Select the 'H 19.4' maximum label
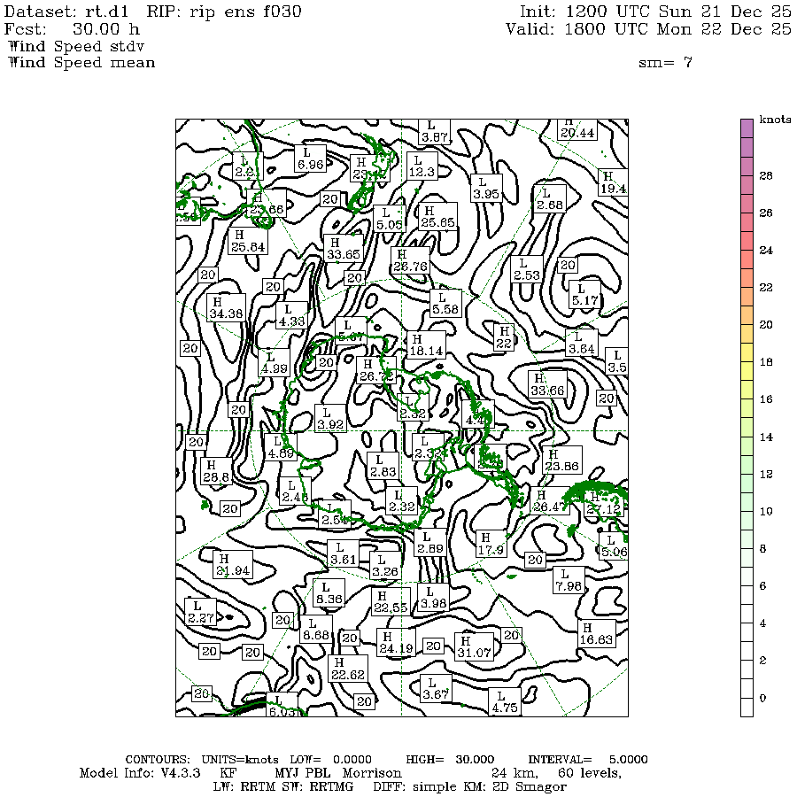Image resolution: width=797 pixels, height=797 pixels. (x=613, y=182)
